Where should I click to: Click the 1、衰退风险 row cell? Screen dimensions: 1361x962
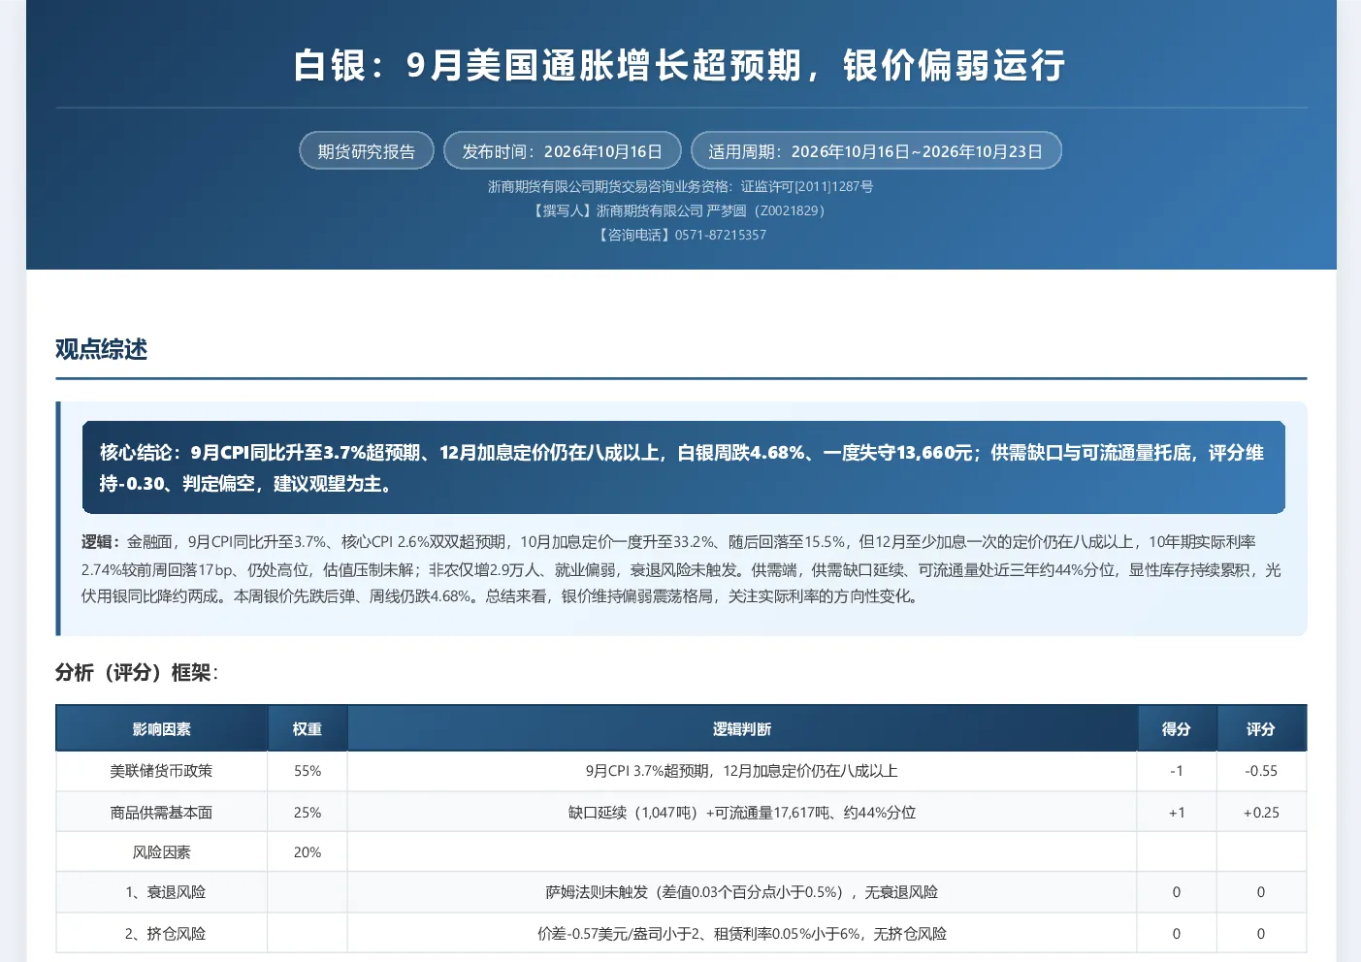(x=162, y=892)
